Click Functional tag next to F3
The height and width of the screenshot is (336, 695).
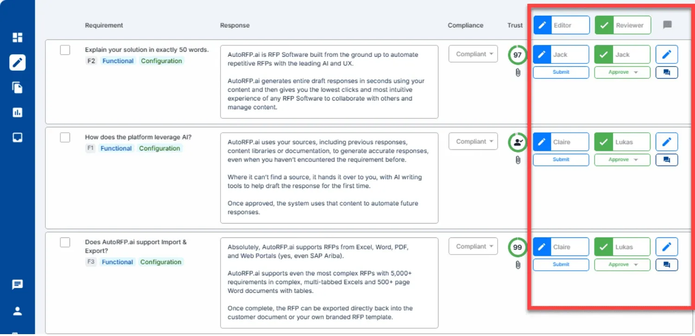click(117, 262)
